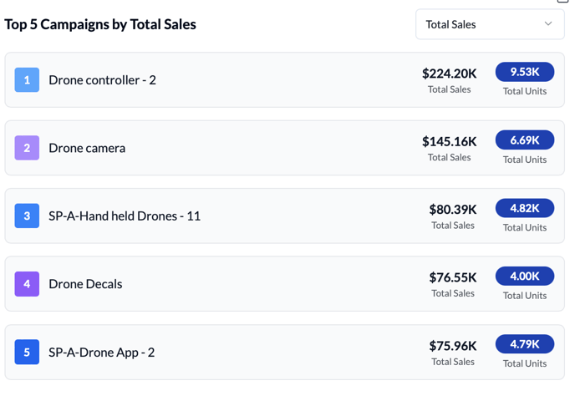Click the $224.20K total sales value
This screenshot has height=396, width=575.
click(x=449, y=74)
